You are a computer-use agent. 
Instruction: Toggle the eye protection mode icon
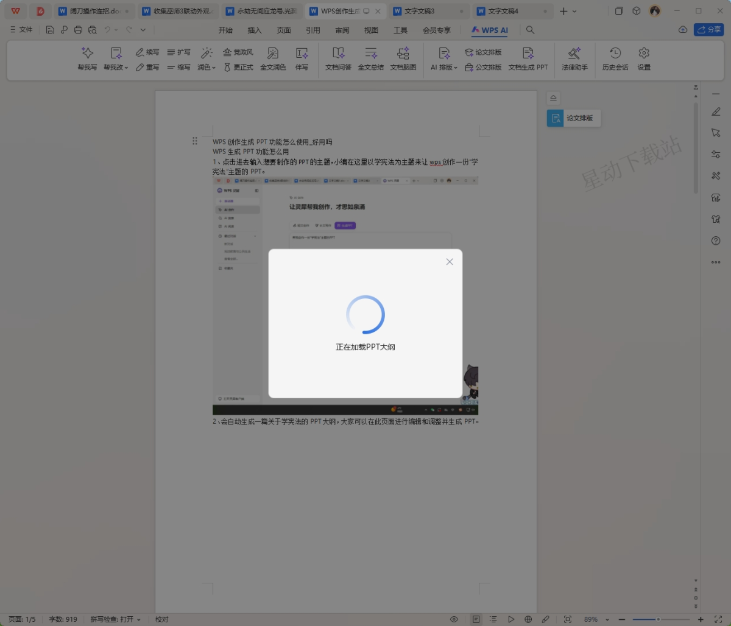pos(454,619)
